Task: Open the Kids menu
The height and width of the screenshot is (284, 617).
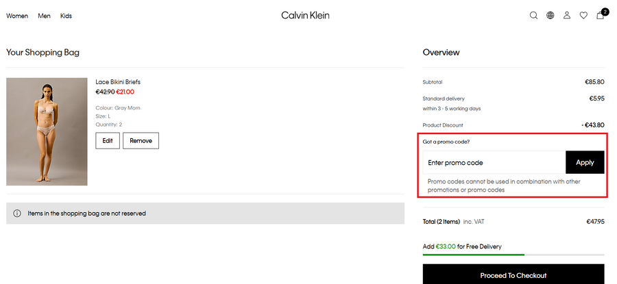Action: click(x=66, y=16)
